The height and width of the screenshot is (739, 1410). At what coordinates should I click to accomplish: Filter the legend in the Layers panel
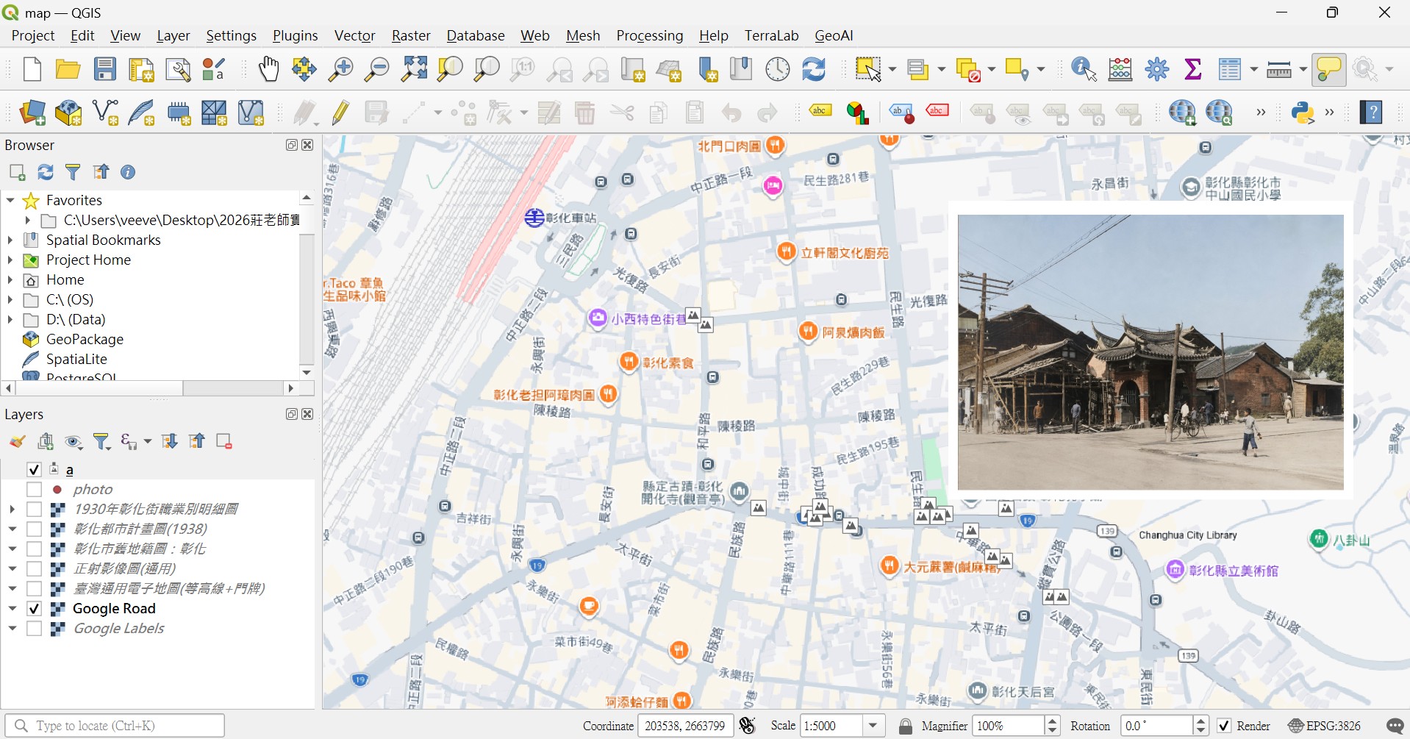tap(102, 441)
